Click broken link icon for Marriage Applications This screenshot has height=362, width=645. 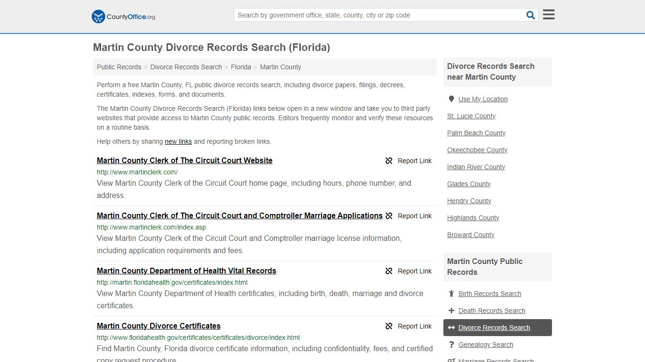pos(389,216)
